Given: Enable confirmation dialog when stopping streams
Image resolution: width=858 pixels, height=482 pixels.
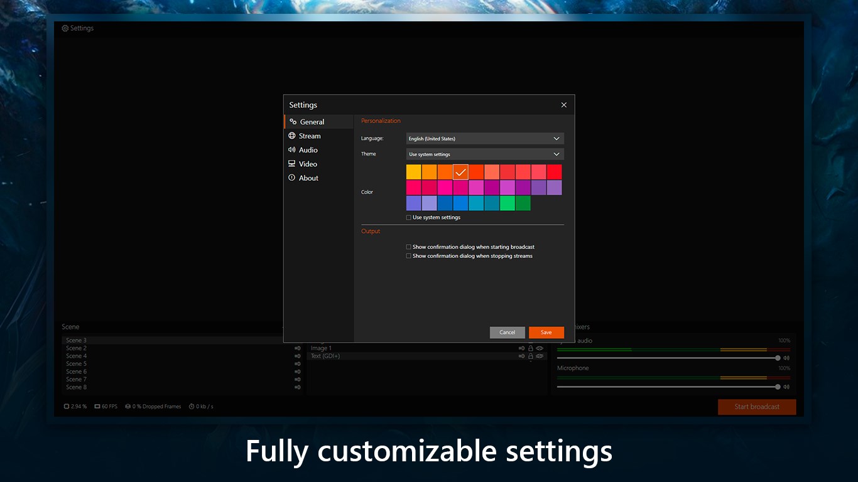Looking at the screenshot, I should (x=409, y=256).
